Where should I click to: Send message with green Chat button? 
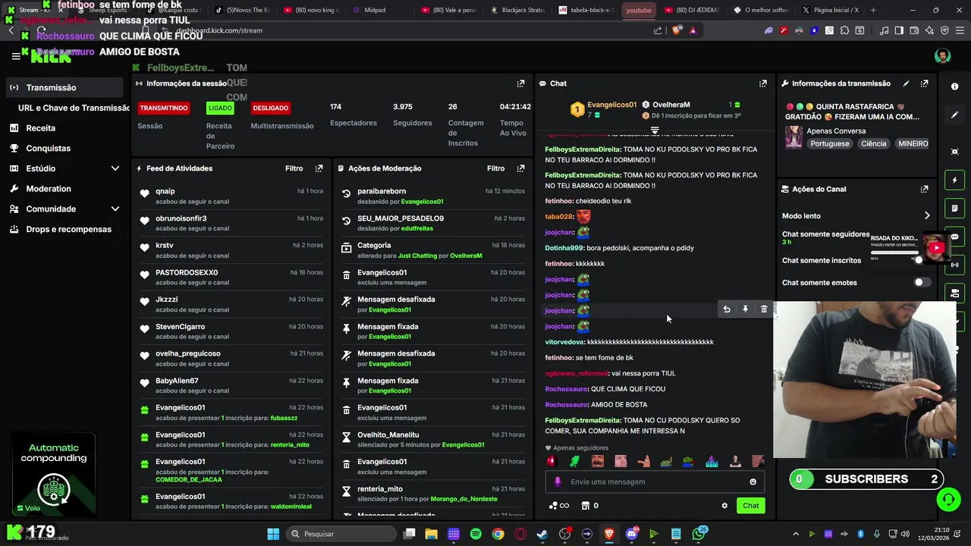pyautogui.click(x=750, y=506)
